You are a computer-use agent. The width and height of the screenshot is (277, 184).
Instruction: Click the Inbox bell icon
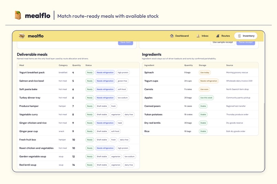pos(198,36)
